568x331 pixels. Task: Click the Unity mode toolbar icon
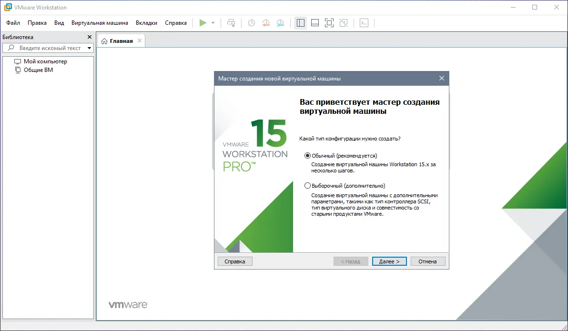[344, 23]
